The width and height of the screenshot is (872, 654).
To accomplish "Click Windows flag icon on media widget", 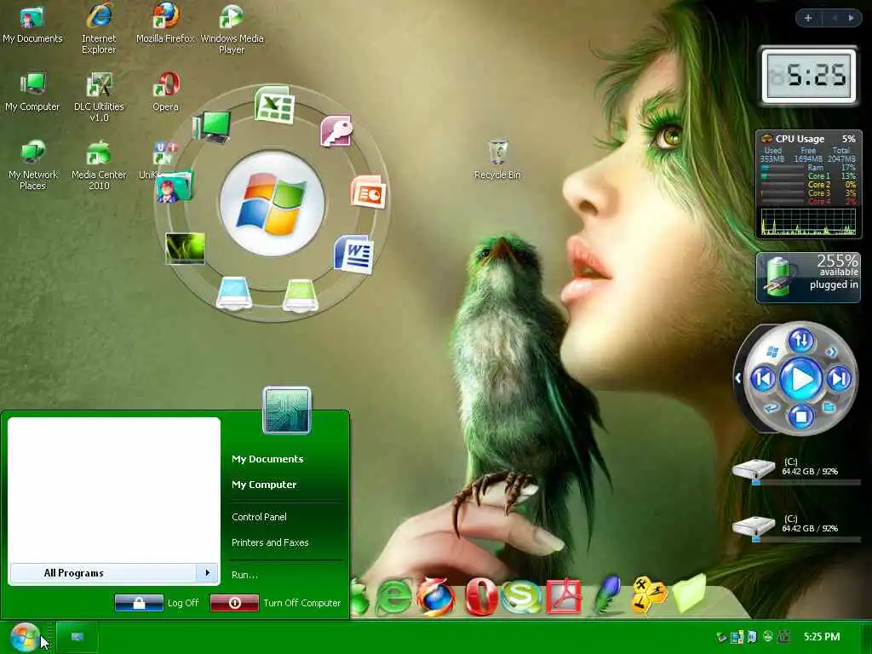I will point(772,352).
